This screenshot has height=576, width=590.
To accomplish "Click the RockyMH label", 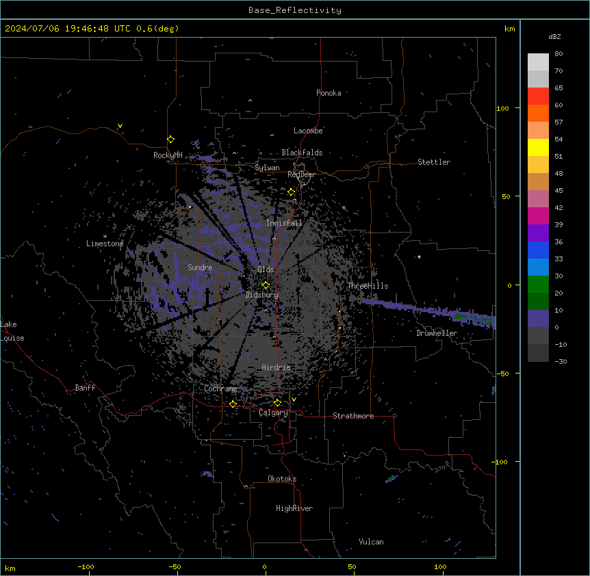I will 168,155.
